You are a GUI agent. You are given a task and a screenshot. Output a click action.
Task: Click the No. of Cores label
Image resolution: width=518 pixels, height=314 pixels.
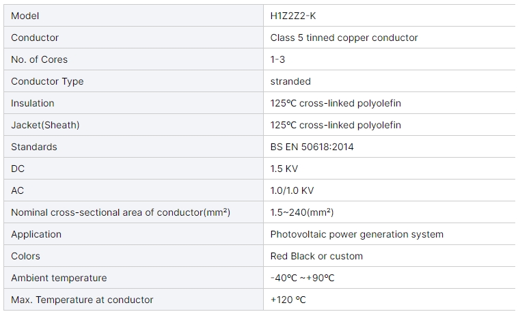[39, 59]
